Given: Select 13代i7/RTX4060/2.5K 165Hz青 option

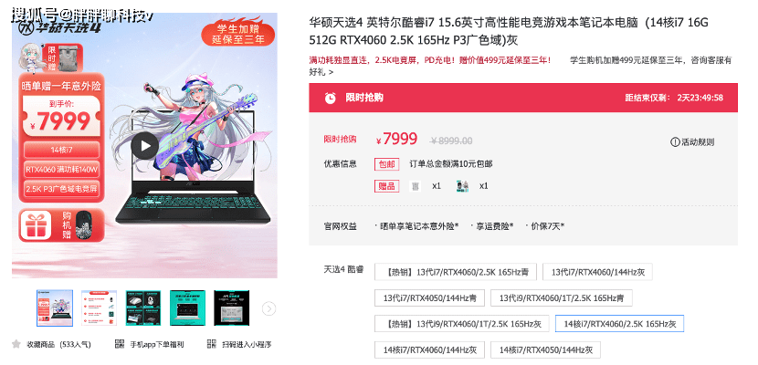Looking at the screenshot, I should 456,272.
